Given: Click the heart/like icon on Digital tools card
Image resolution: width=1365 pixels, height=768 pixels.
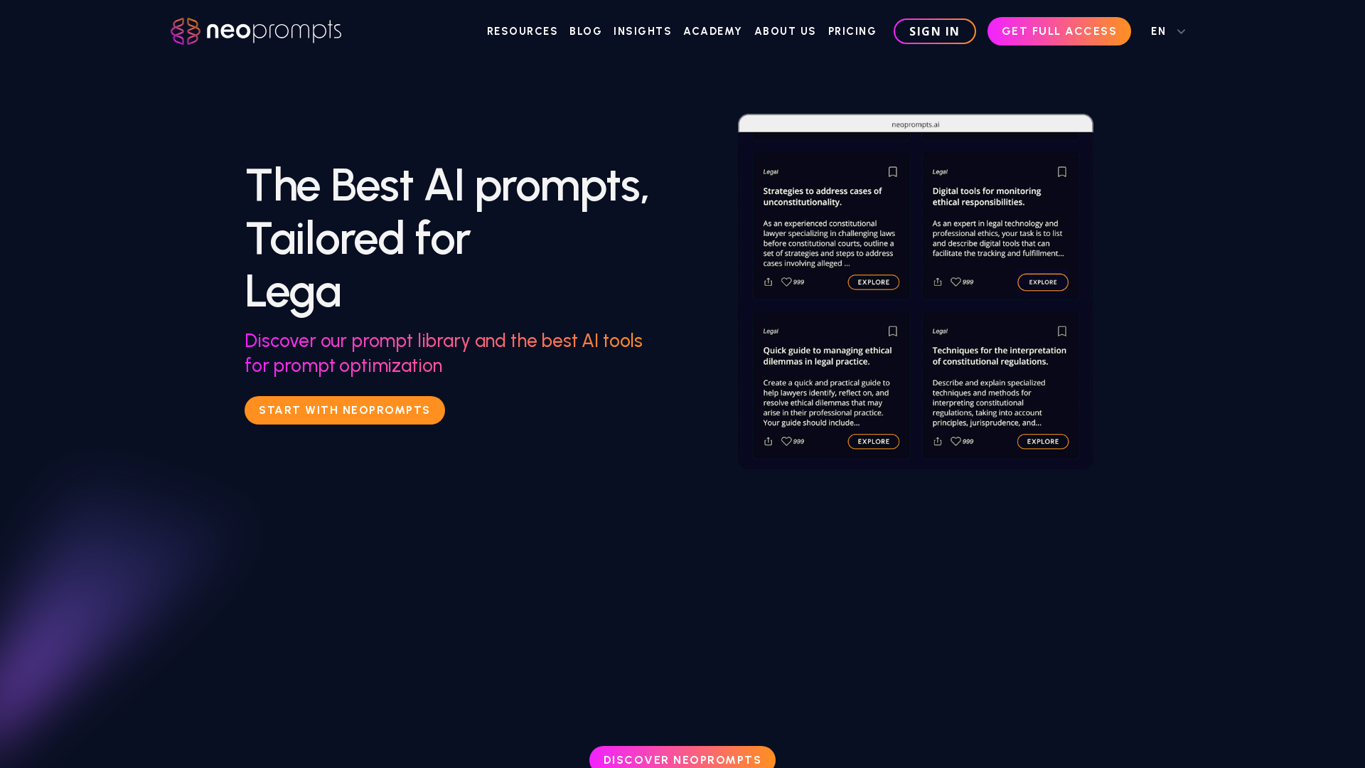Looking at the screenshot, I should 955,282.
